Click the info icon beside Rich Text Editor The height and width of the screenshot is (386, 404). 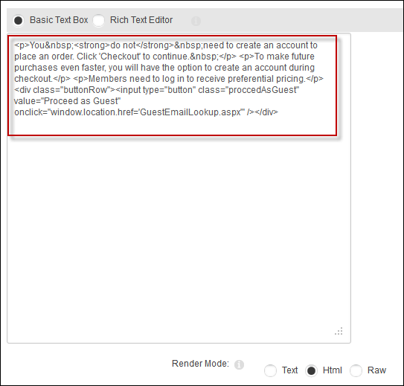tap(196, 21)
